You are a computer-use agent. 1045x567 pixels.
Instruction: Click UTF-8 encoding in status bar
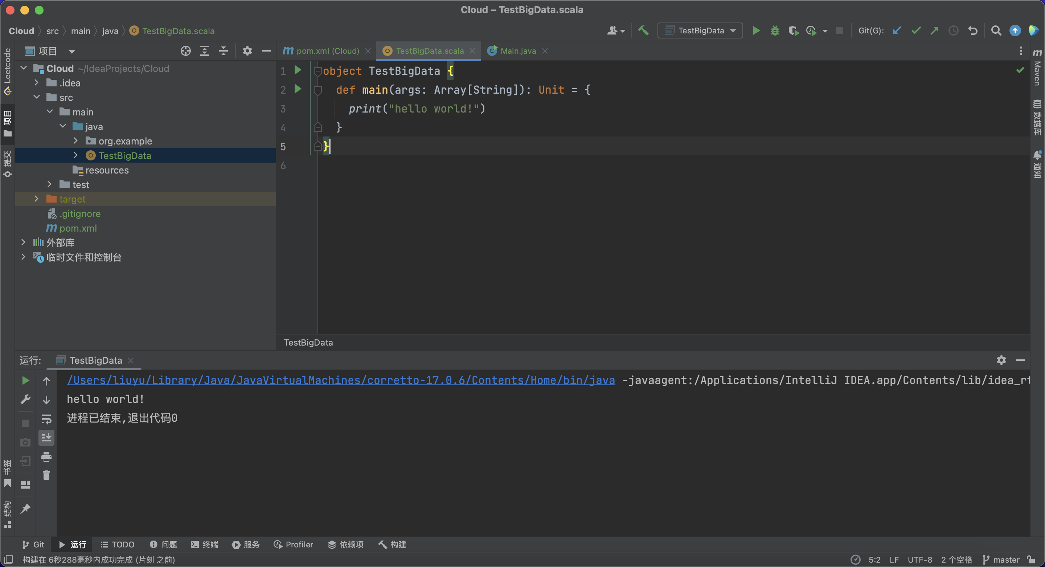(x=920, y=560)
